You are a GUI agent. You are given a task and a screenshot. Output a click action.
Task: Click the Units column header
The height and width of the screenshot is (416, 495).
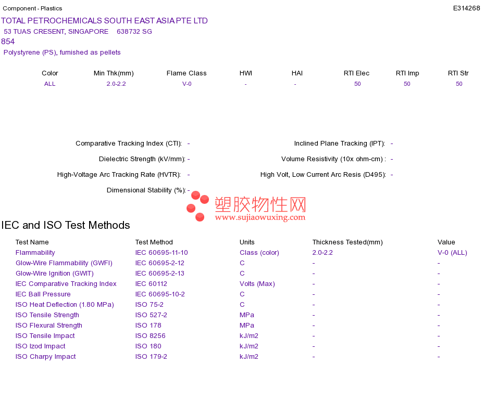point(247,242)
